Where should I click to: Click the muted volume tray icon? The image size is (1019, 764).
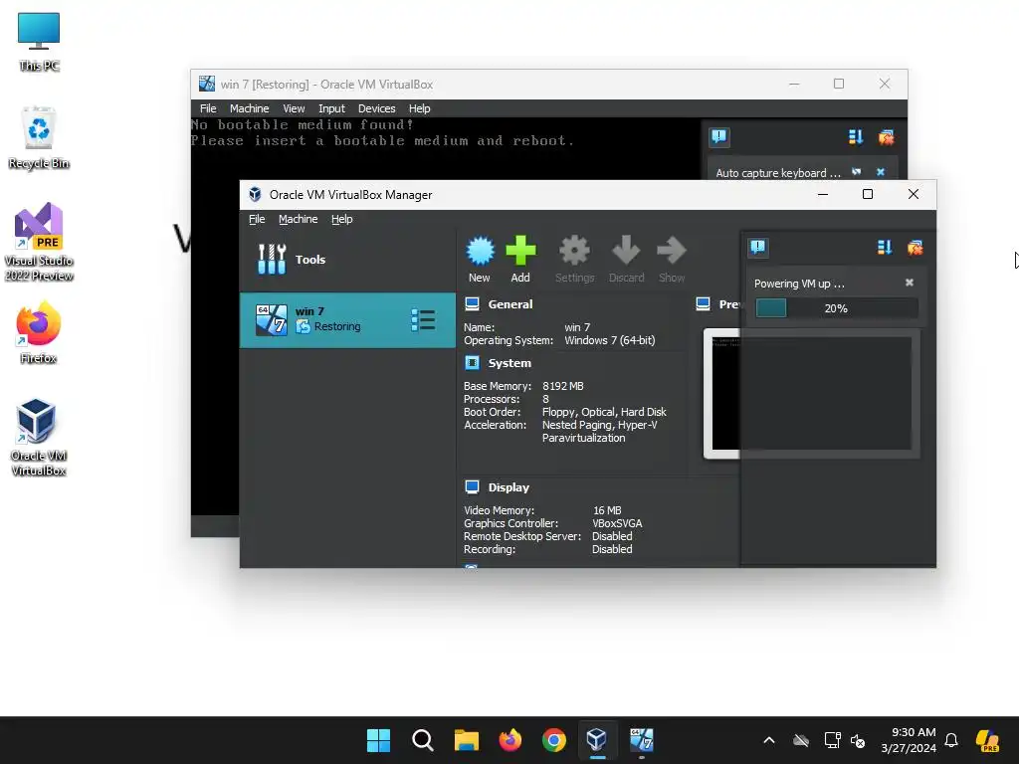pyautogui.click(x=858, y=740)
